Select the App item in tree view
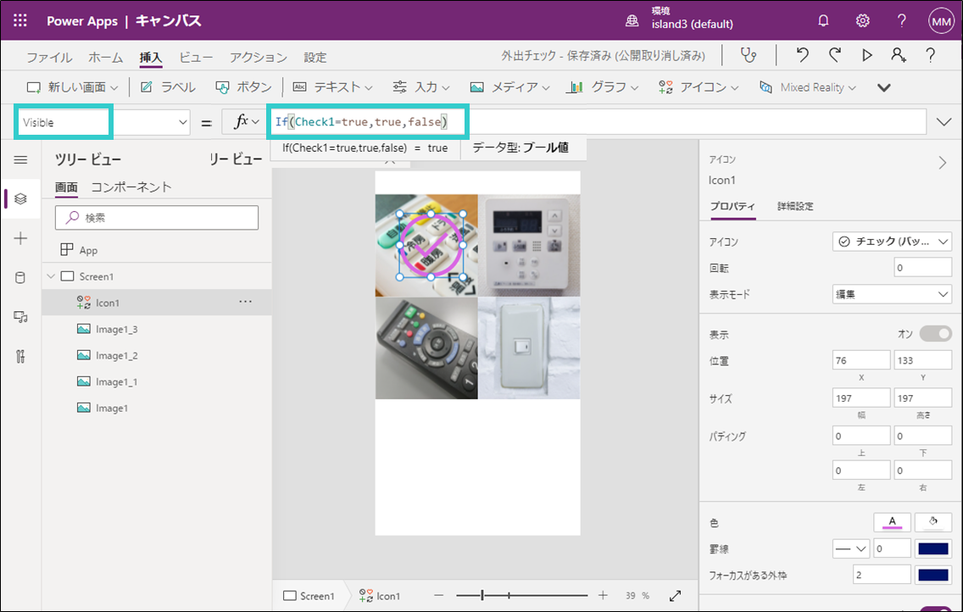The width and height of the screenshot is (963, 612). click(x=157, y=250)
